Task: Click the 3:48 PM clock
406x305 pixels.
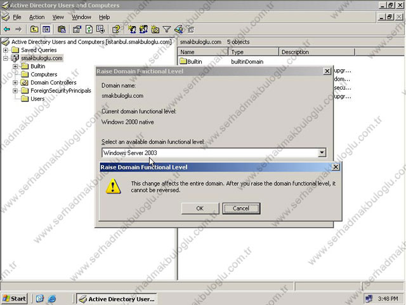Action: click(x=388, y=299)
